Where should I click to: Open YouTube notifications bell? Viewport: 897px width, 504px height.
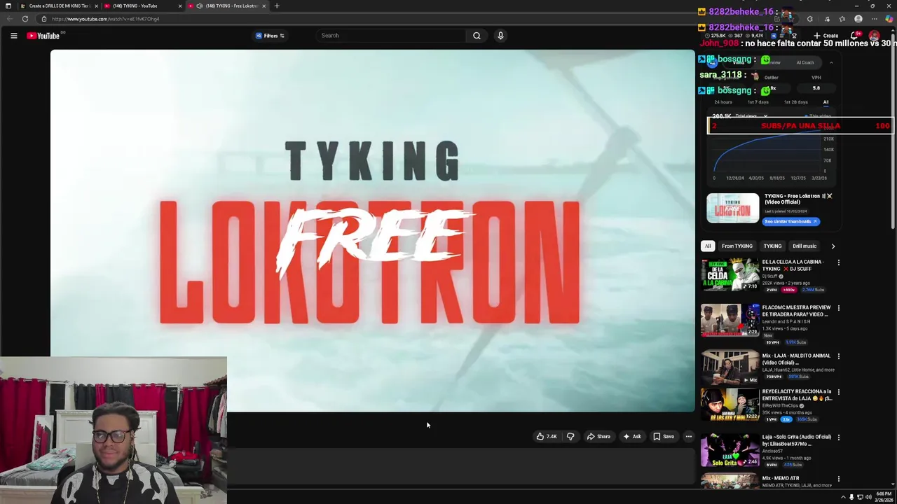(x=855, y=36)
